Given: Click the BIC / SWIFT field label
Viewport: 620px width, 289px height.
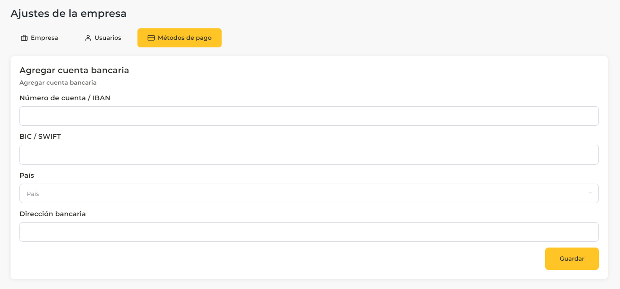Looking at the screenshot, I should 40,137.
